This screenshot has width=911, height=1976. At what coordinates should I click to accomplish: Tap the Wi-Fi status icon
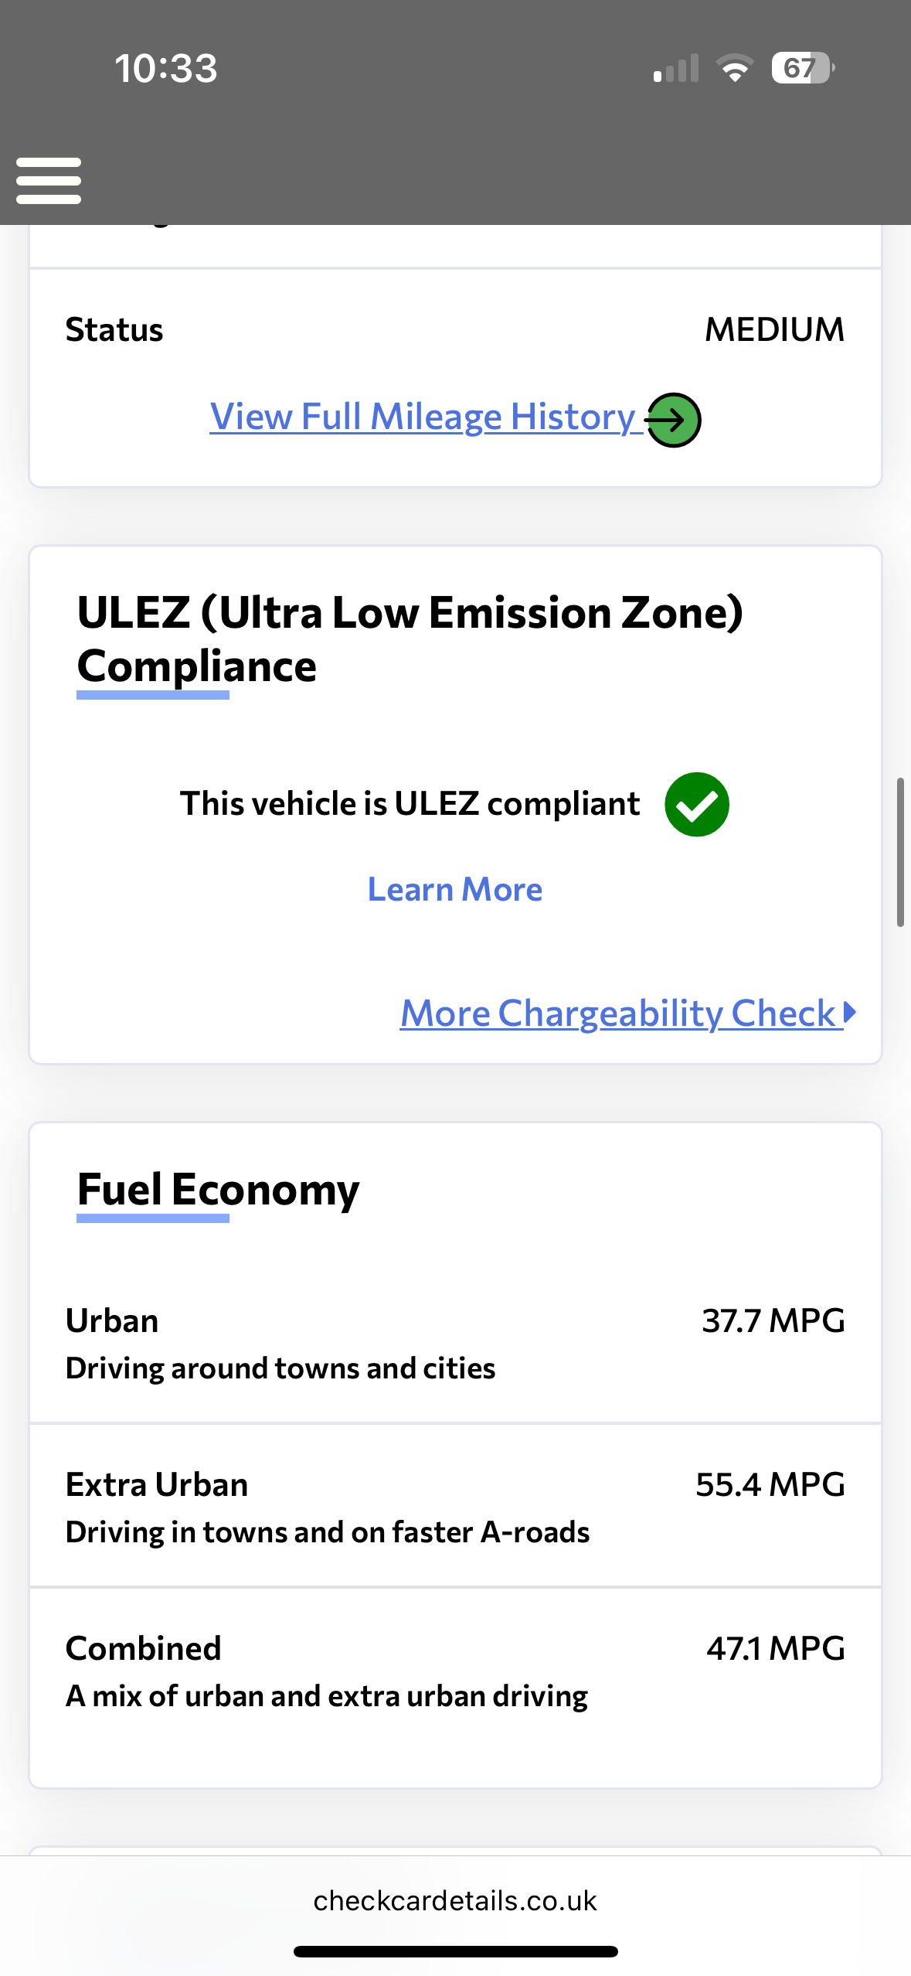tap(735, 68)
